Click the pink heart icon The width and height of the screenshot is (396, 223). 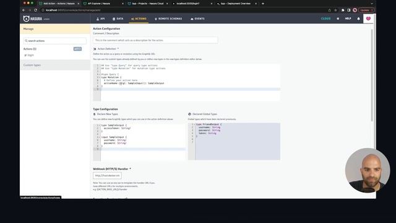tap(368, 19)
